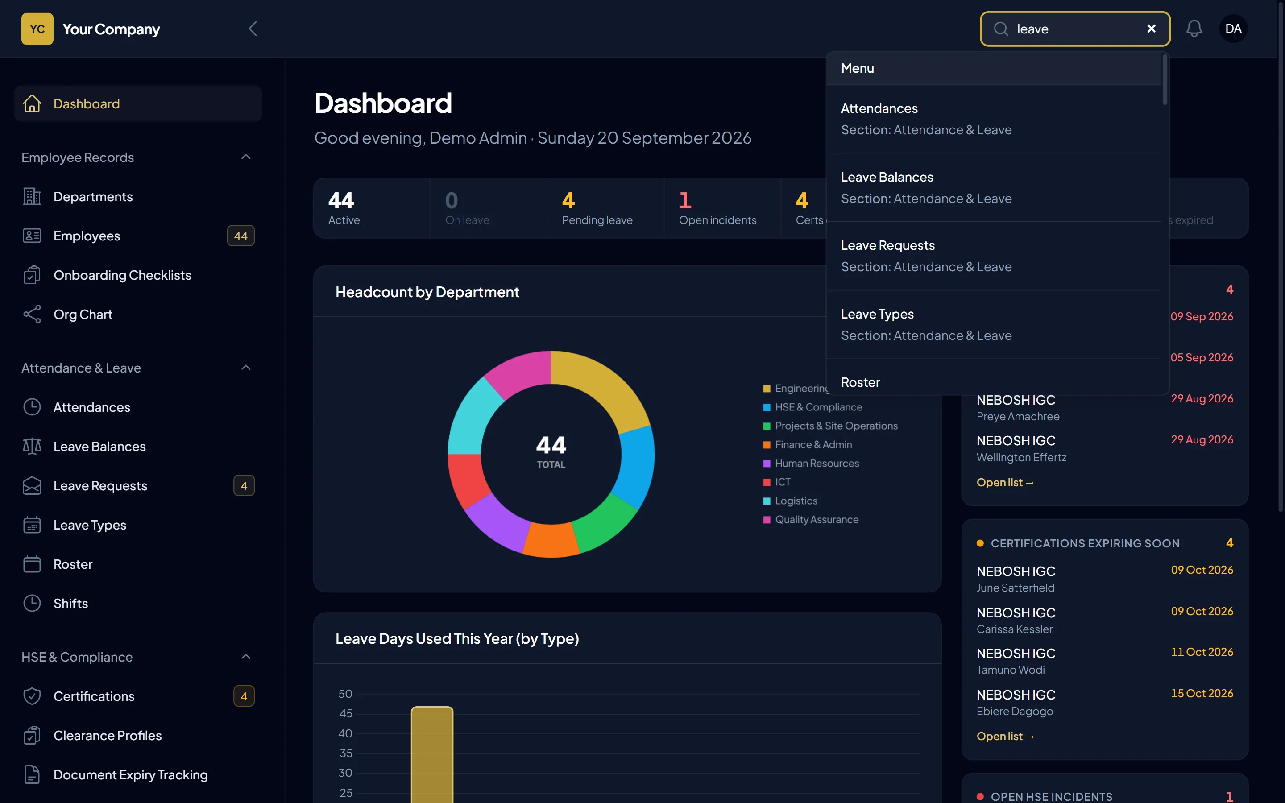
Task: Collapse the Employee Records section
Action: [x=246, y=157]
